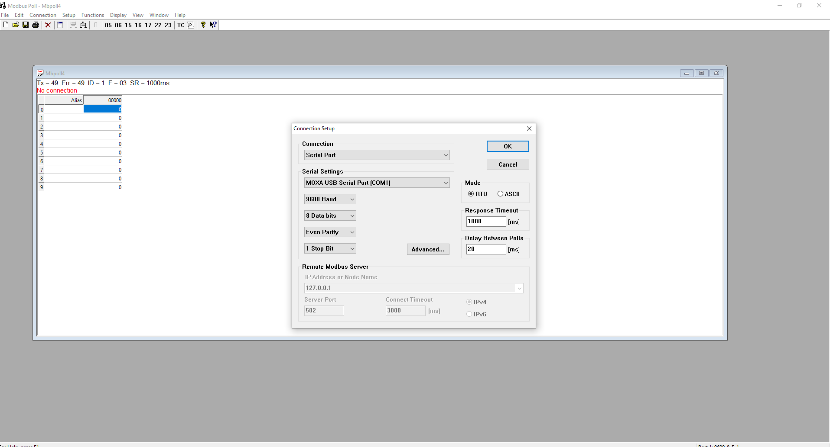Viewport: 830px width, 447px height.
Task: Expand the MOXA USB Serial Port dropdown
Action: [377, 183]
